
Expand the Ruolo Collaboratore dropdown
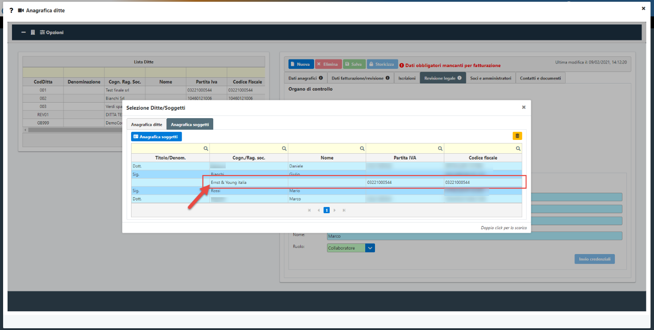point(370,248)
